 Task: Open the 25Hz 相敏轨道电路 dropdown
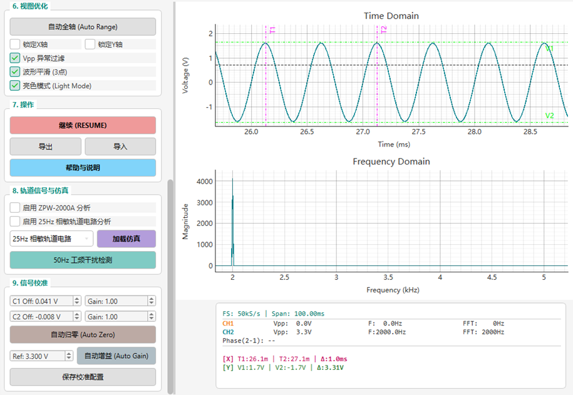[51, 239]
